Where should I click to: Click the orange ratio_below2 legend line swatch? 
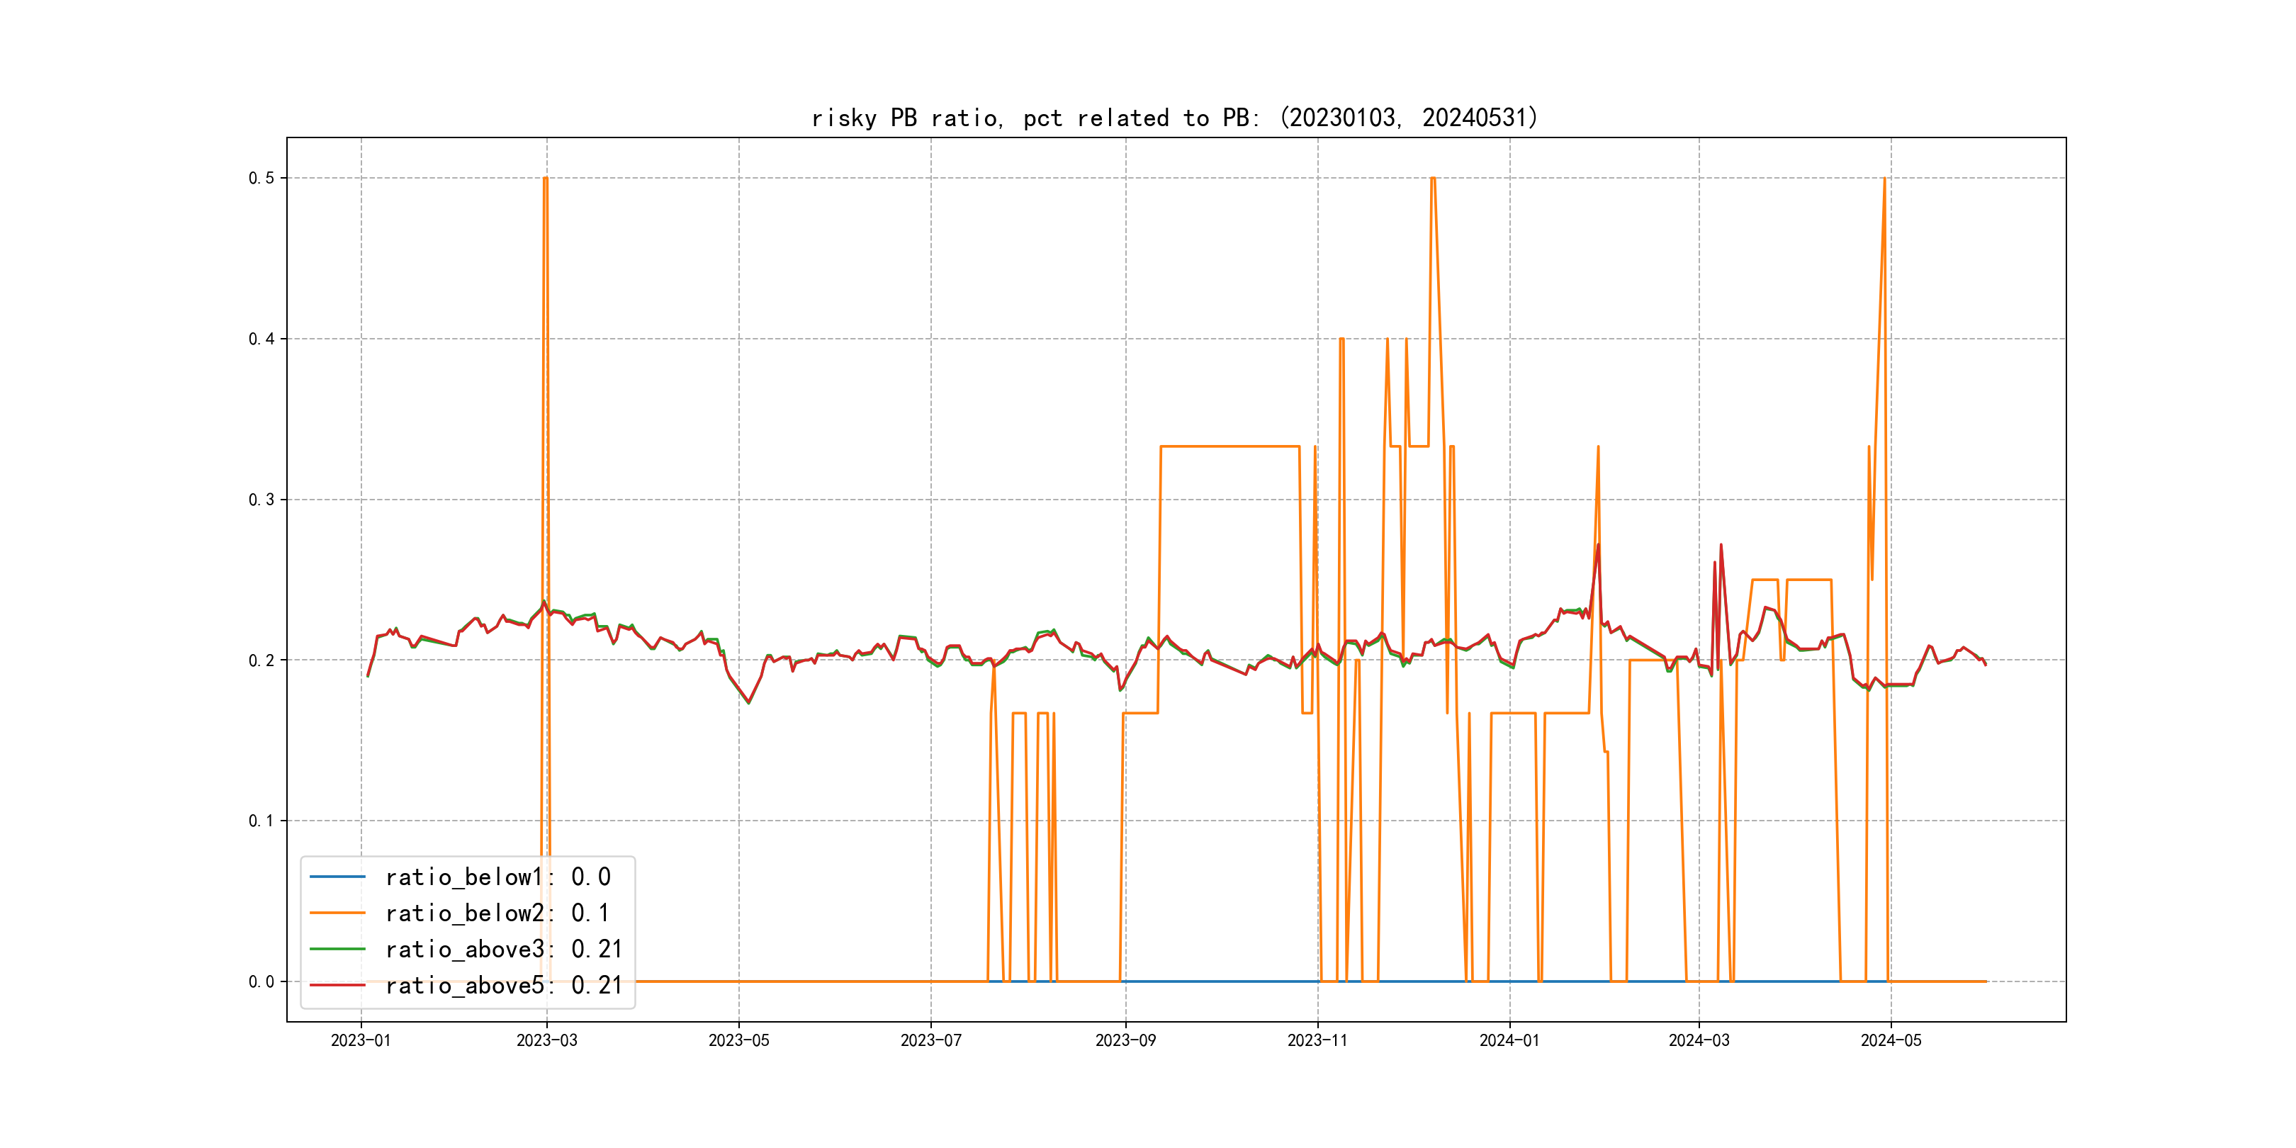pyautogui.click(x=337, y=913)
